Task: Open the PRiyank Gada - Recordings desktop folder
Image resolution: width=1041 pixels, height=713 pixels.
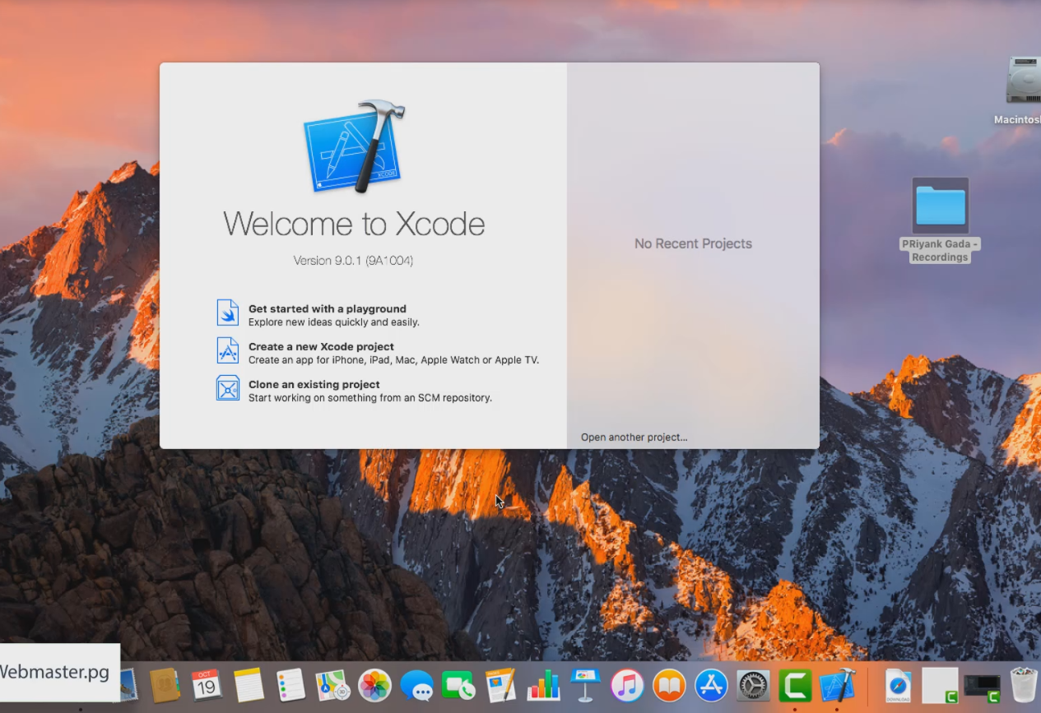Action: click(940, 220)
